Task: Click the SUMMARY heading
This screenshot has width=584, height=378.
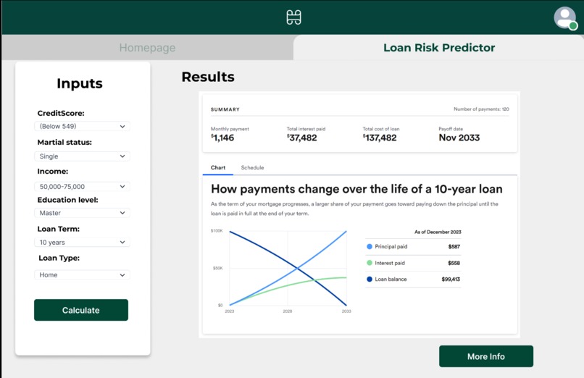Action: pyautogui.click(x=225, y=109)
